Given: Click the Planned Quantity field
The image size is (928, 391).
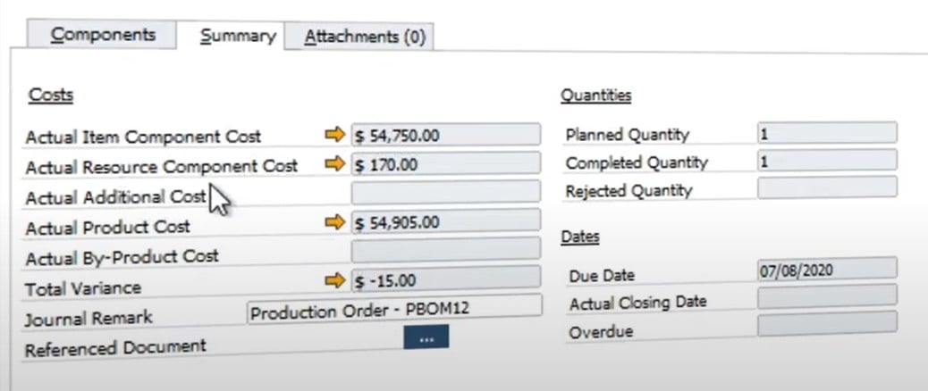Looking at the screenshot, I should click(x=827, y=132).
